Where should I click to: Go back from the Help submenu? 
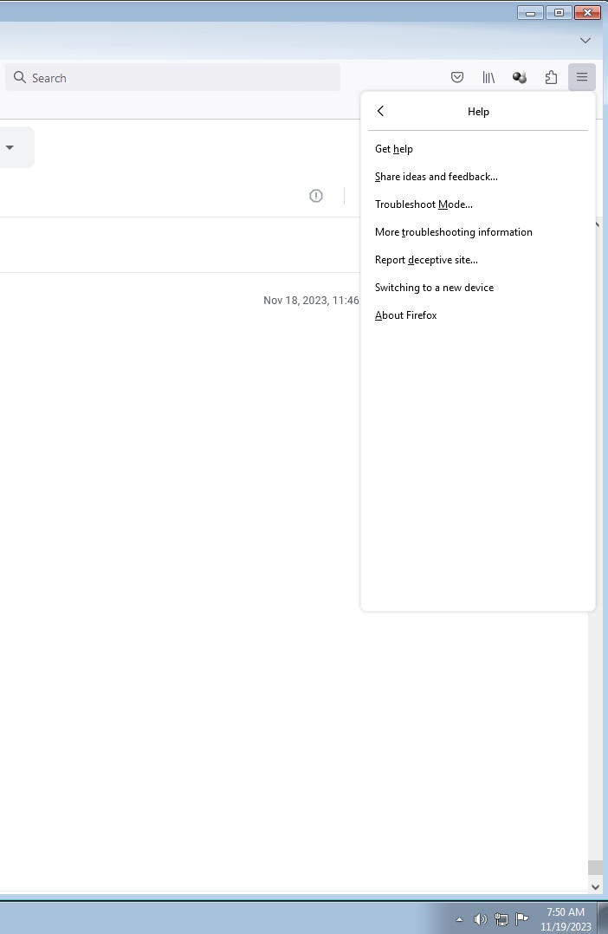380,111
